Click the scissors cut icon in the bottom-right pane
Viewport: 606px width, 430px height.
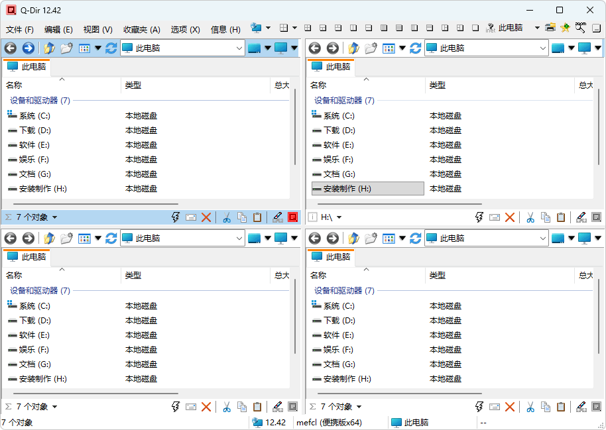tap(530, 407)
